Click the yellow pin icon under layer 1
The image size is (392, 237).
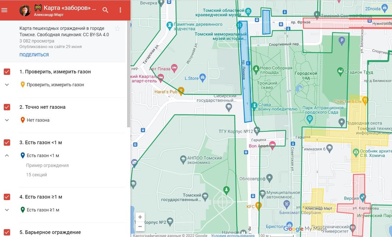23,84
